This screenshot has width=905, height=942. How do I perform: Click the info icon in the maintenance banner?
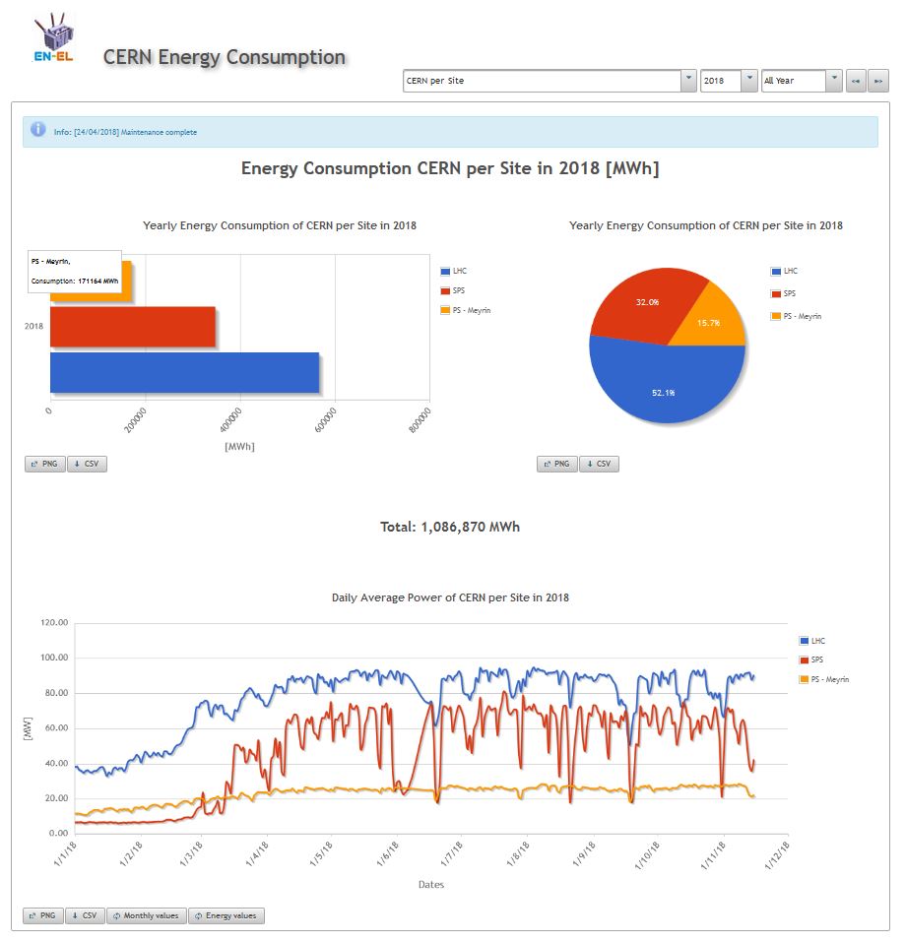click(x=36, y=130)
